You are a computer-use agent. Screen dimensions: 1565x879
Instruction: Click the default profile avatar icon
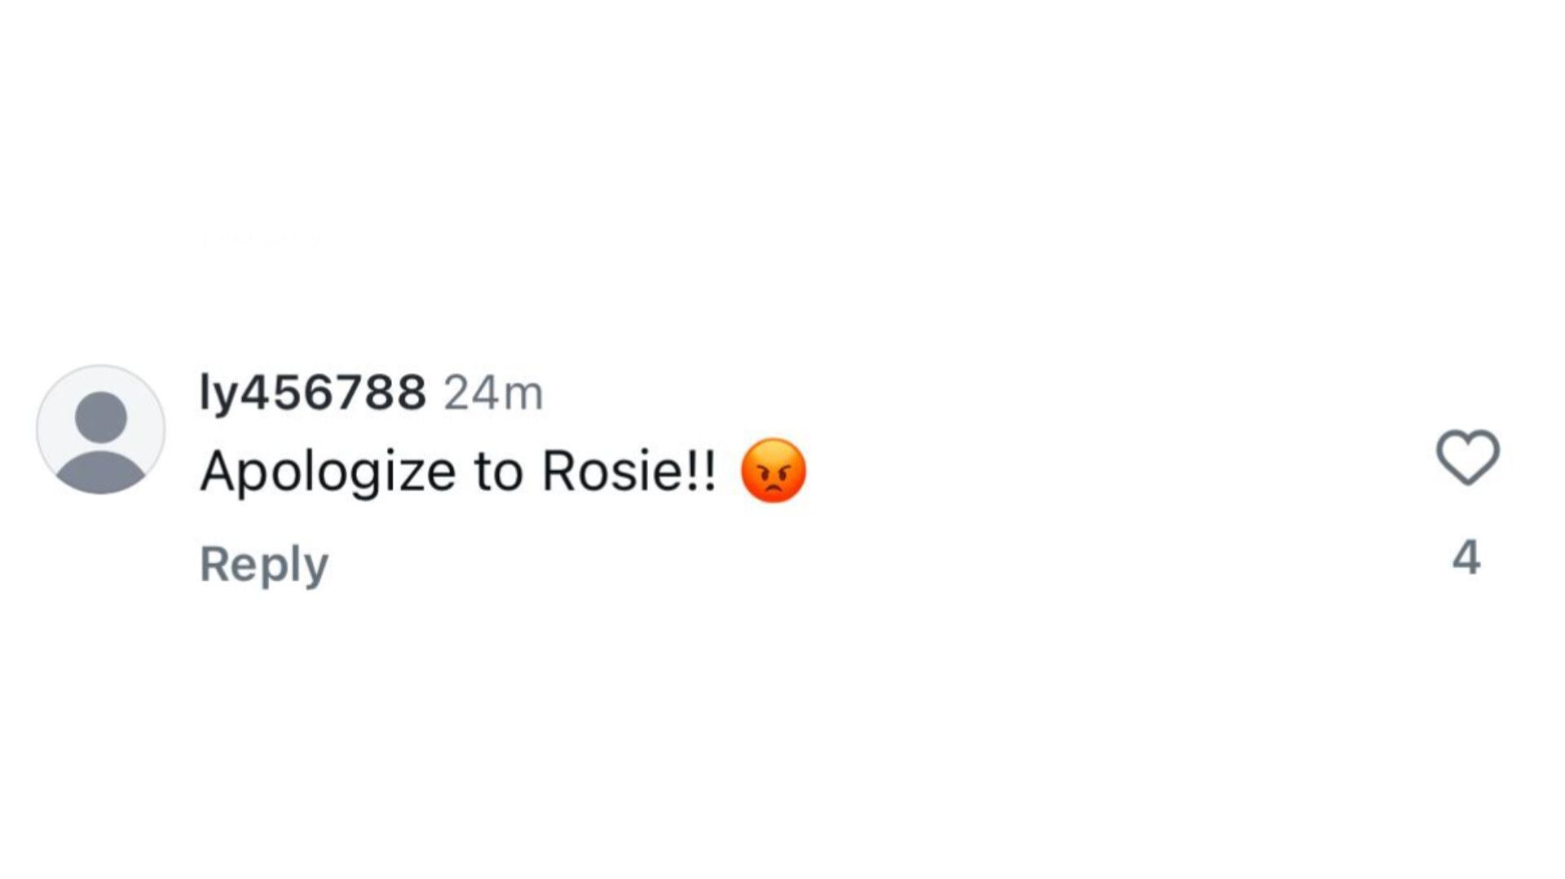100,429
